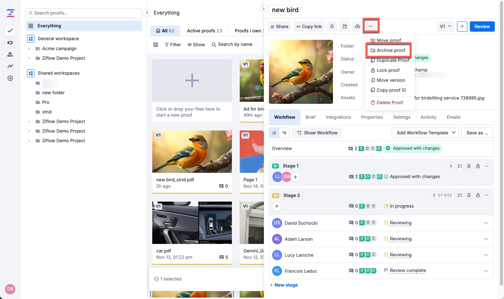Open notification bell next to Copy link
The image size is (504, 299).
331,26
